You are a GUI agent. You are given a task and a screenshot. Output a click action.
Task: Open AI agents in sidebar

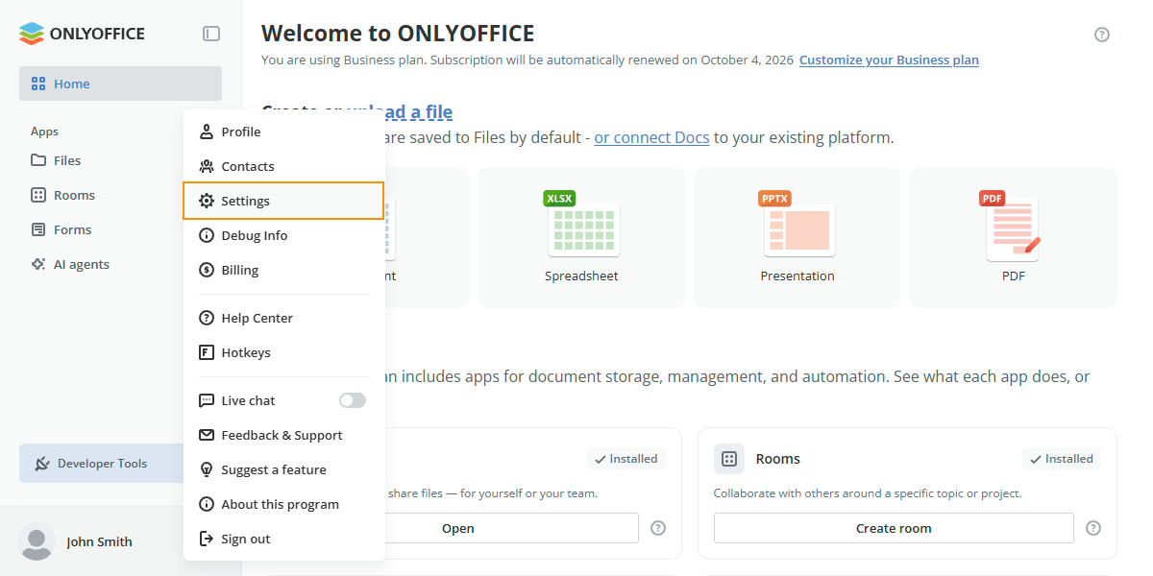click(x=82, y=264)
